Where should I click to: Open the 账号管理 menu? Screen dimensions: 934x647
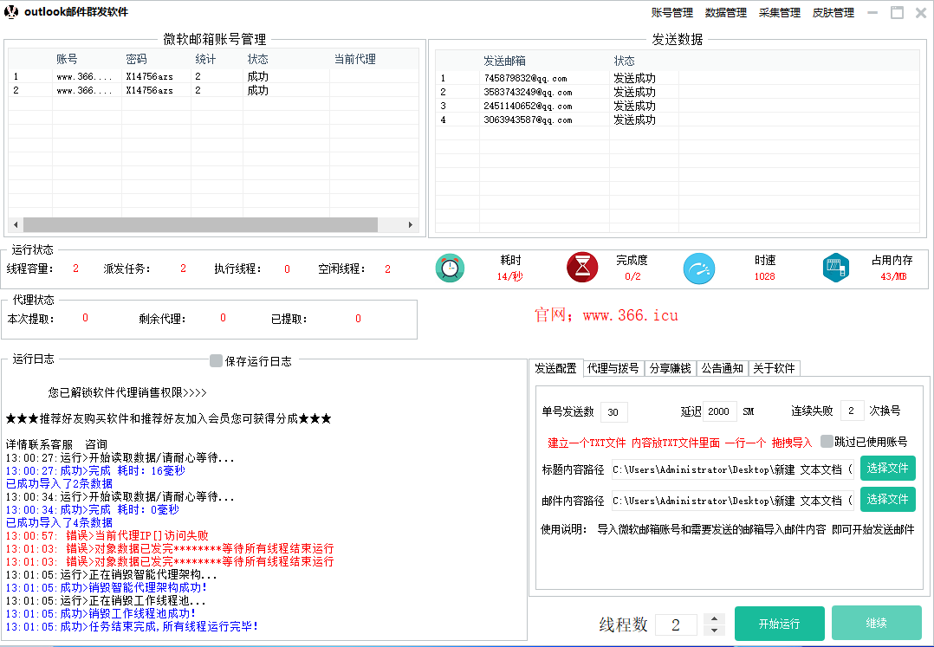tap(671, 13)
